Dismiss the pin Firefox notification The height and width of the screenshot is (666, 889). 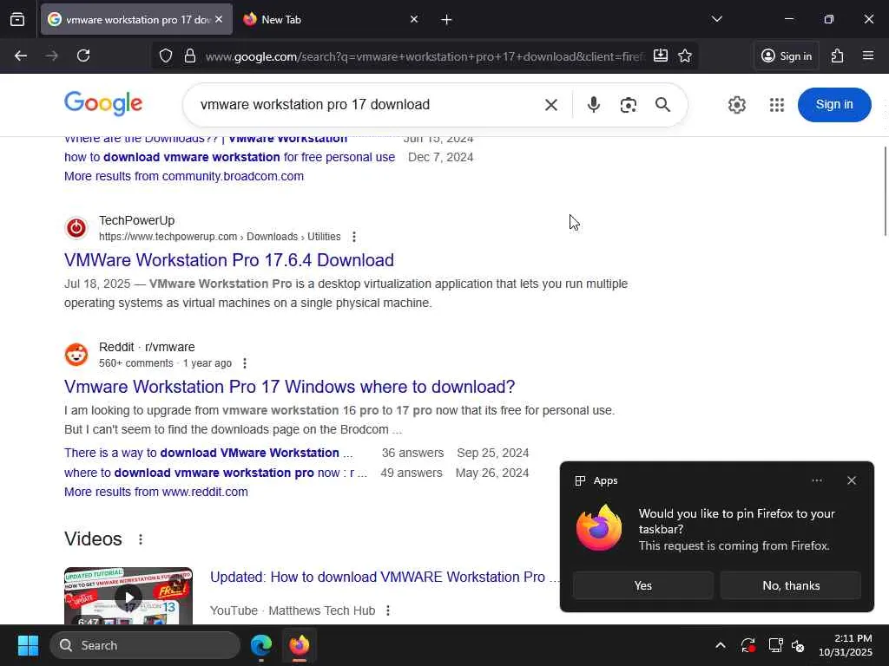point(852,480)
